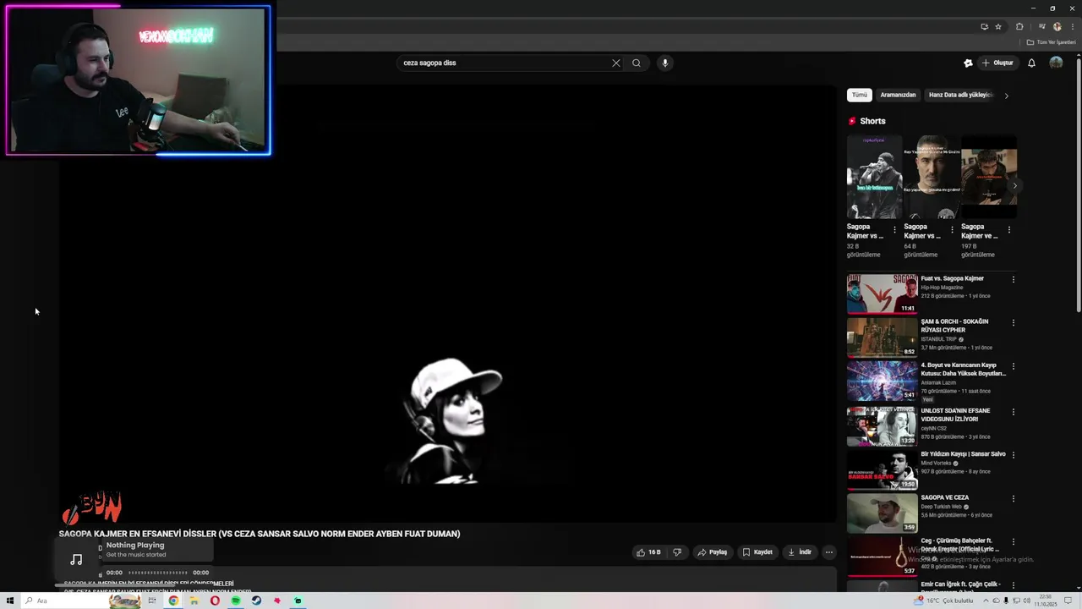Open Task View on the taskbar
The height and width of the screenshot is (609, 1082).
(x=152, y=601)
